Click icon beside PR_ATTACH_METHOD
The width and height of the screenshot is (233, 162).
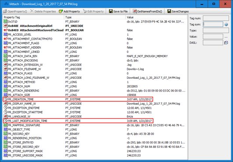pos(5,82)
